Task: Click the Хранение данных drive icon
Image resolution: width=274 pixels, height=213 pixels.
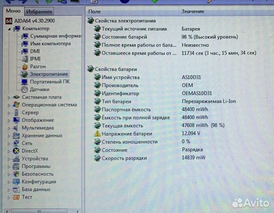Action: tap(16, 136)
